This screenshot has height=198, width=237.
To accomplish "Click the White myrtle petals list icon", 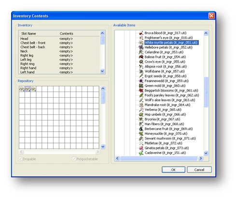I will point(141,42).
